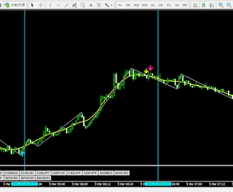233x192 pixels.
Task: Click the EURCHF symbol button
Action: [27, 173]
